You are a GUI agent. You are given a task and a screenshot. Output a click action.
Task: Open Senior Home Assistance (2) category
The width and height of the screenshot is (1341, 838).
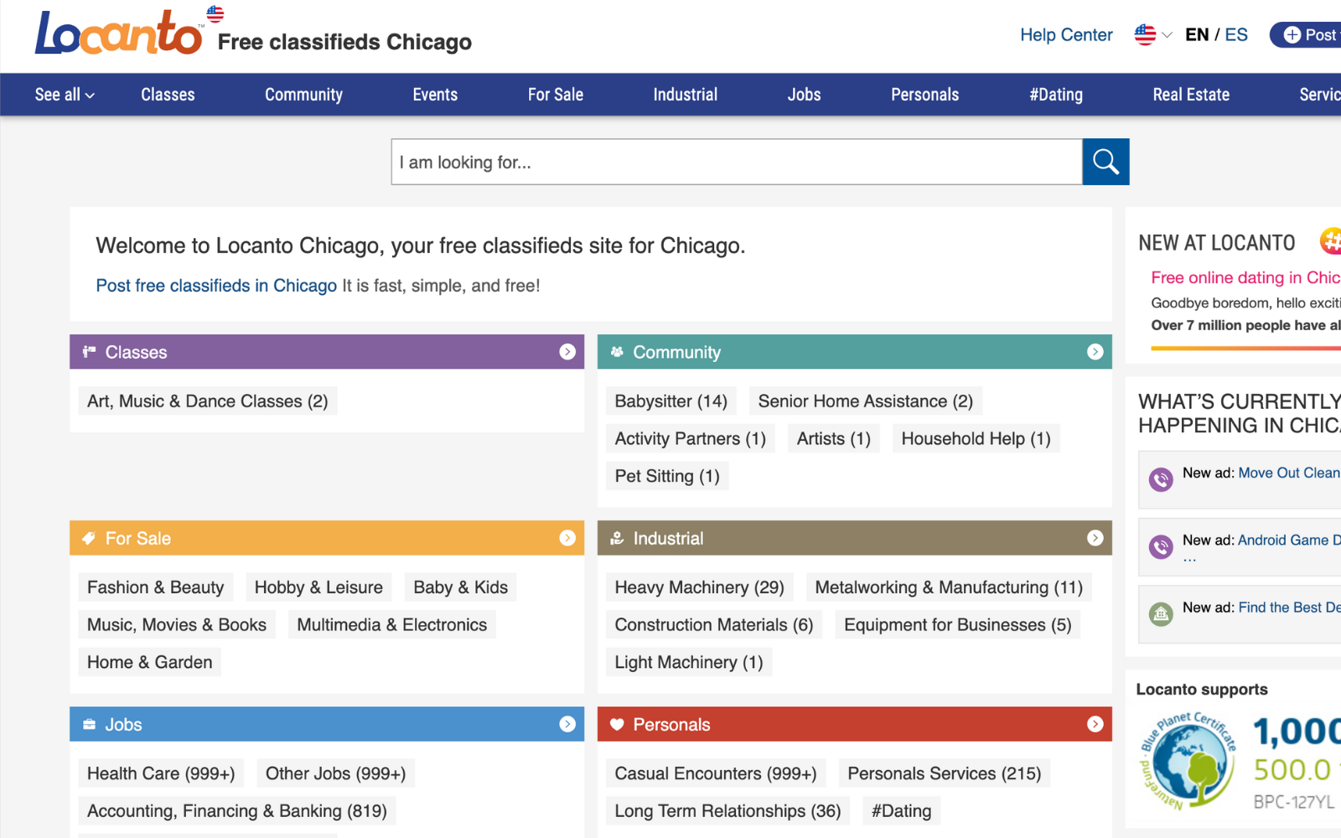coord(866,401)
